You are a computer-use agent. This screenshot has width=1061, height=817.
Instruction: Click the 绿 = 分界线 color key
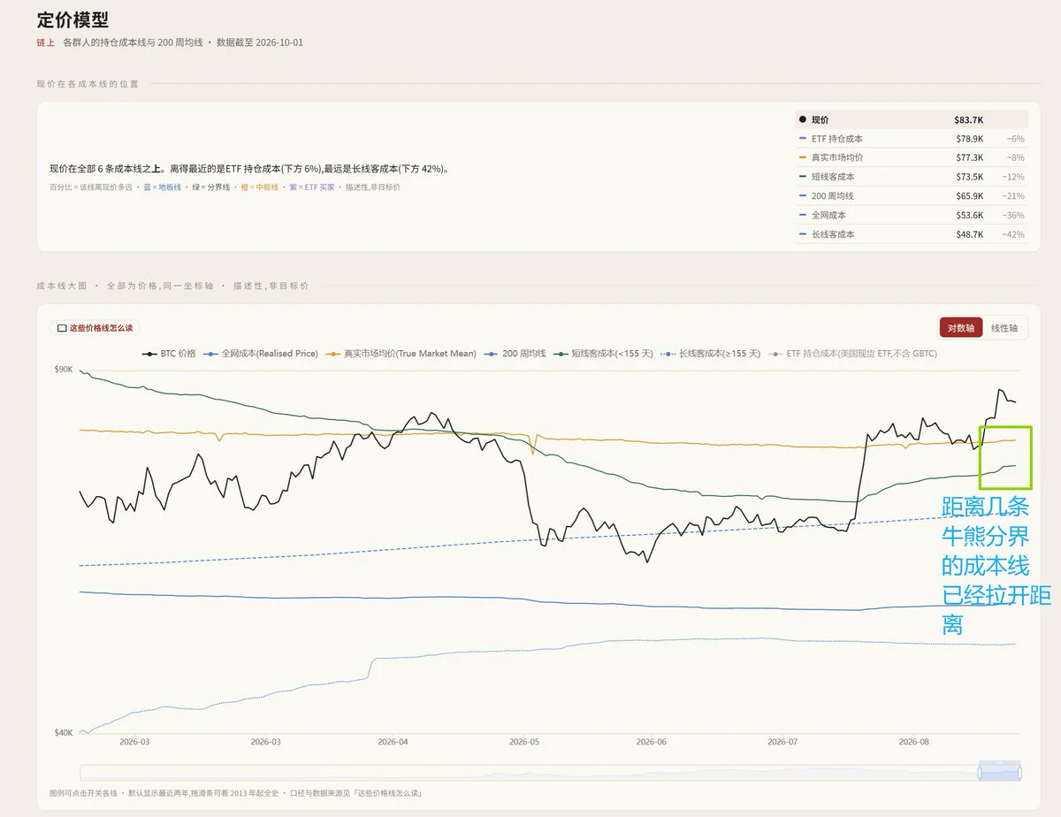[211, 187]
